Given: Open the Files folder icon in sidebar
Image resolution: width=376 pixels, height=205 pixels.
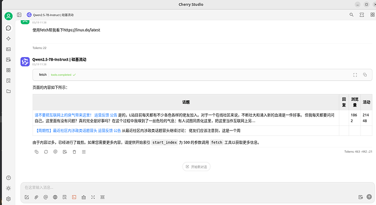Looking at the screenshot, I should tap(8, 91).
